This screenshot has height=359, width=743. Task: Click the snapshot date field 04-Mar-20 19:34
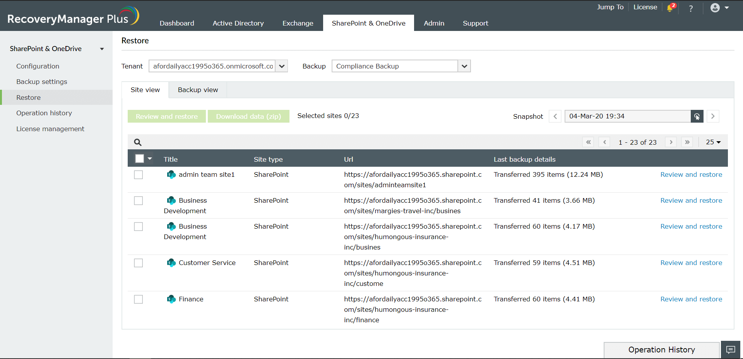(627, 116)
